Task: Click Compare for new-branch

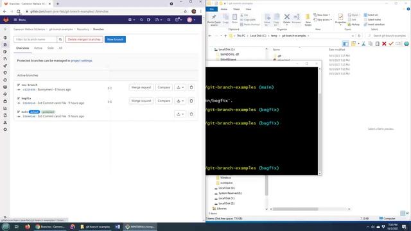Action: click(164, 87)
